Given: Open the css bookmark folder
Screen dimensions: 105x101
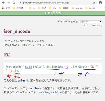Looking at the screenshot, I should [x=32, y=8].
